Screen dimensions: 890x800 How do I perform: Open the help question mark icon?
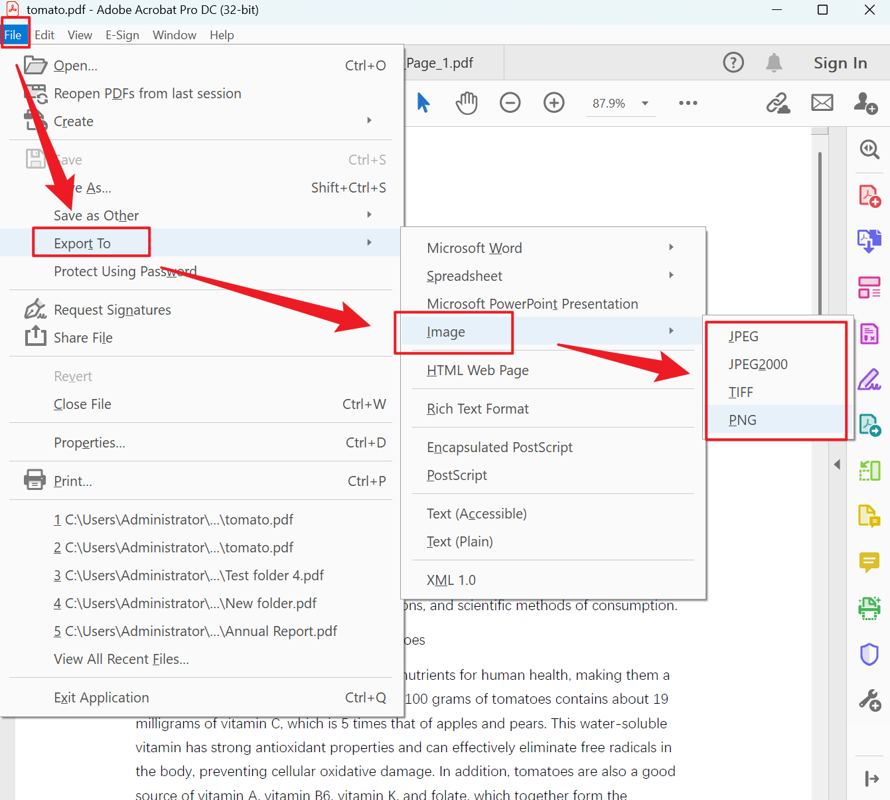coord(733,63)
